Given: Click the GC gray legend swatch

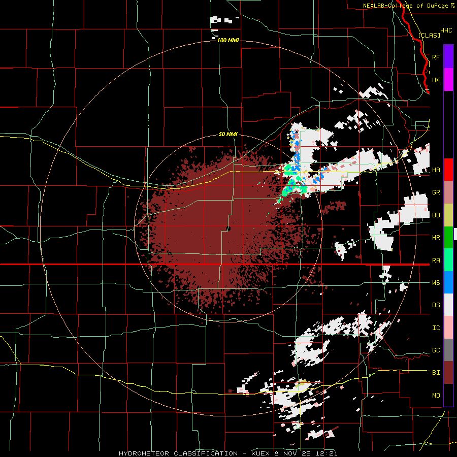Looking at the screenshot, I should click(448, 350).
